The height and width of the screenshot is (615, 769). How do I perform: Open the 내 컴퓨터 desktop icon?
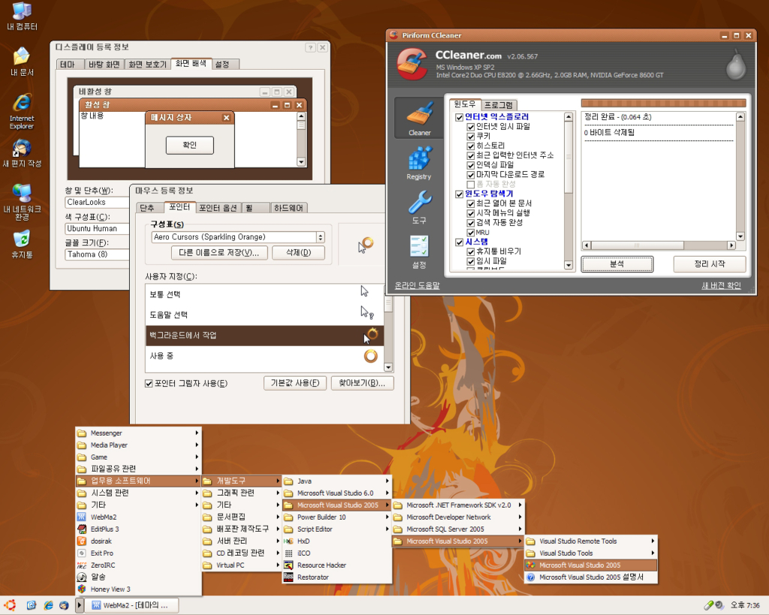pos(22,17)
